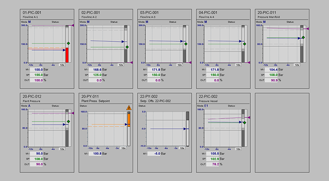
Task: Click MV value -5.0 on 22-PY-002
Action: (154, 153)
